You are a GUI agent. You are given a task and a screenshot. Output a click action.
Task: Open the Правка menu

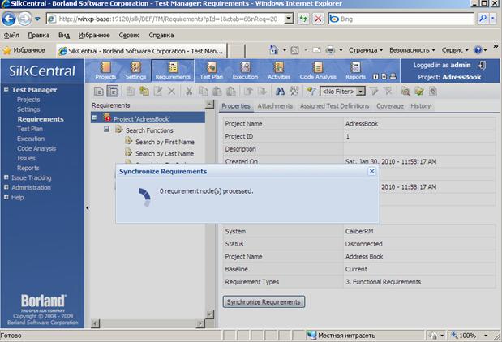click(x=39, y=35)
